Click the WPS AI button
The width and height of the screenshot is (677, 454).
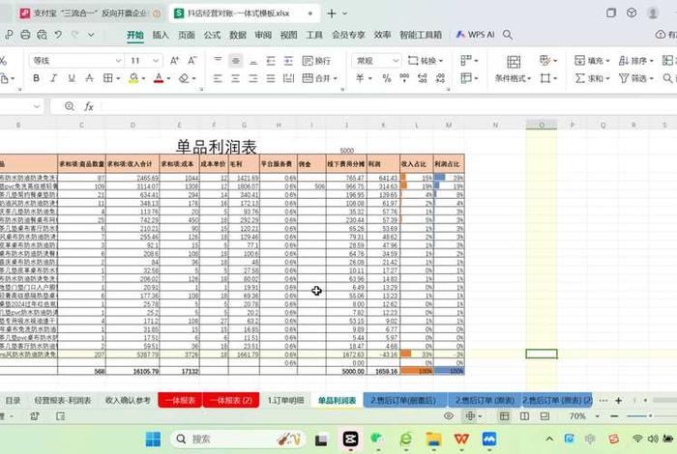(x=476, y=35)
